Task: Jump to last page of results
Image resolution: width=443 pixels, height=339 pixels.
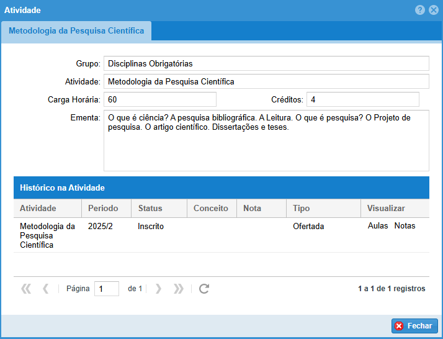Action: [178, 289]
